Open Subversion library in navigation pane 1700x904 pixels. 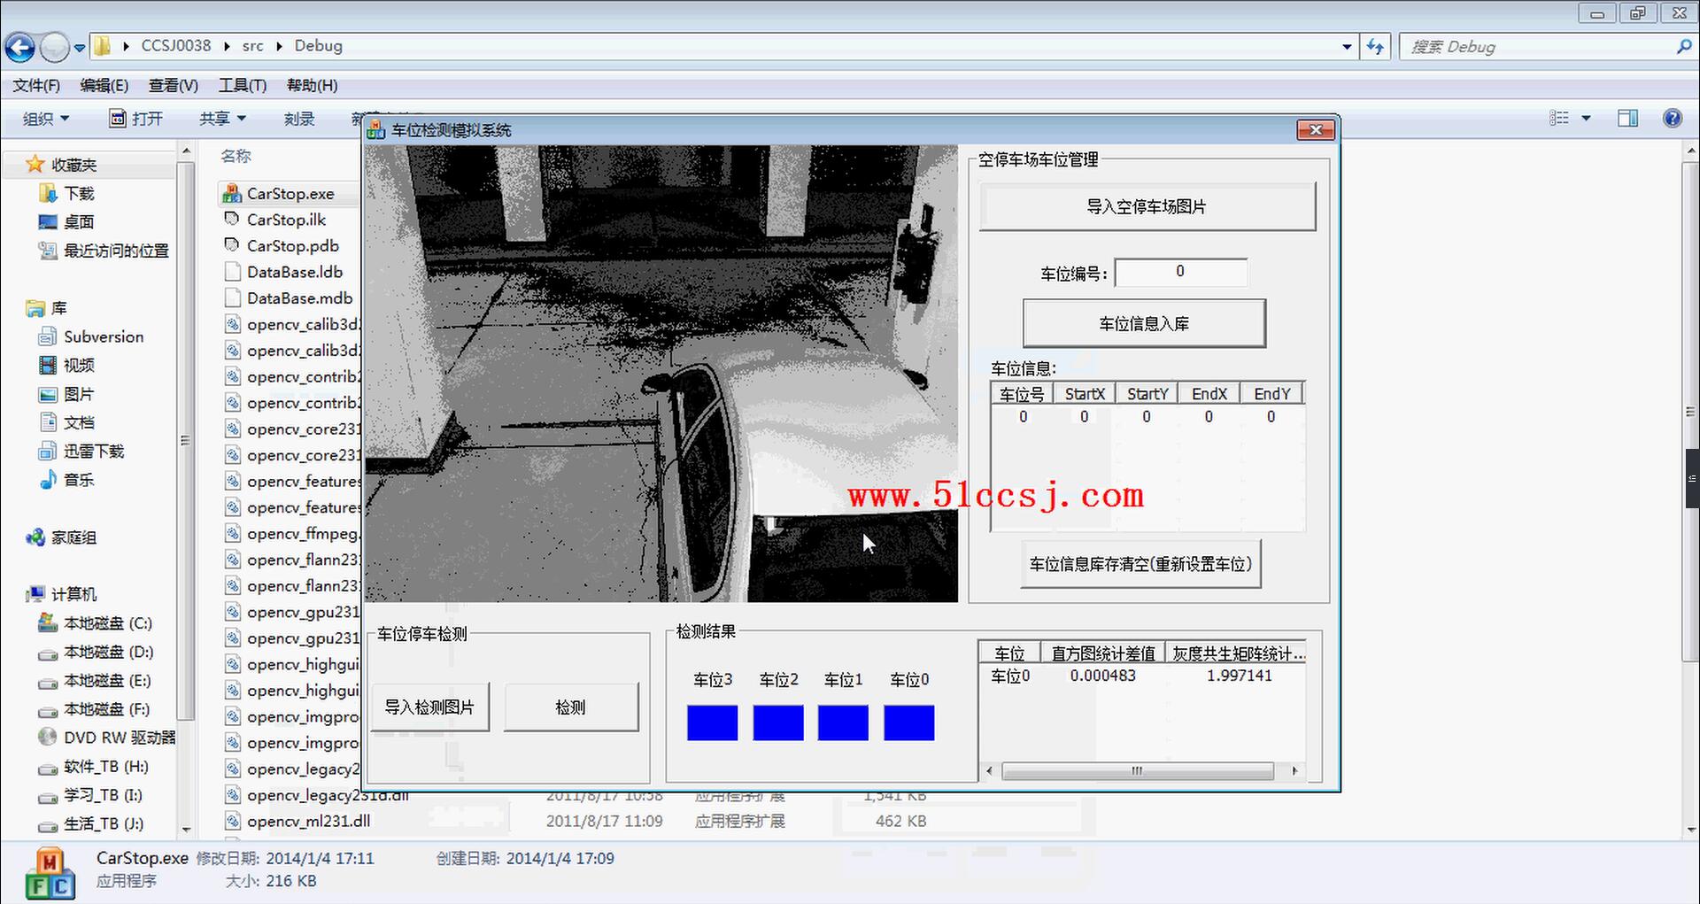pyautogui.click(x=103, y=336)
